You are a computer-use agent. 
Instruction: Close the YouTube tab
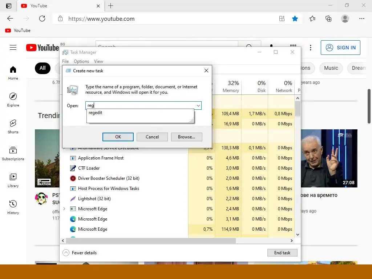[x=98, y=6]
